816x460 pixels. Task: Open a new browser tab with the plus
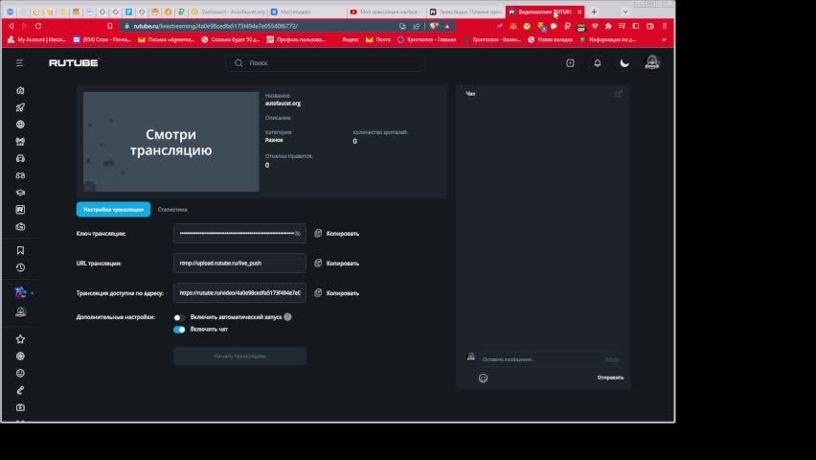(x=594, y=11)
